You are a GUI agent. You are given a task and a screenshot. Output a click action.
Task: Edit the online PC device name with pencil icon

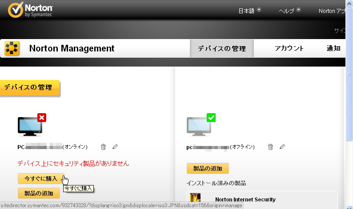(x=115, y=146)
